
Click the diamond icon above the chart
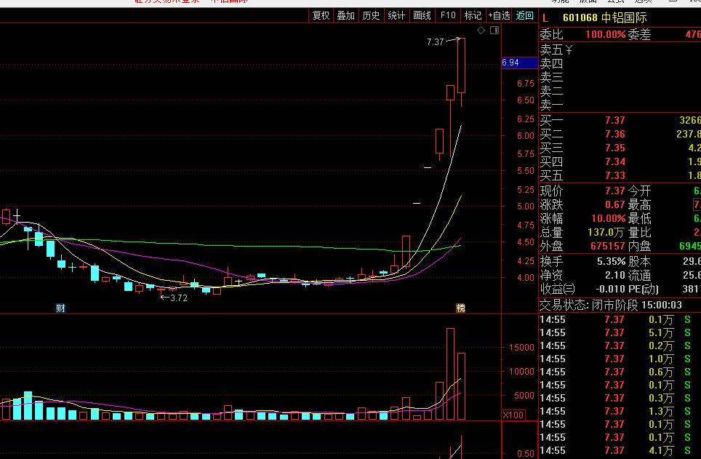[481, 30]
